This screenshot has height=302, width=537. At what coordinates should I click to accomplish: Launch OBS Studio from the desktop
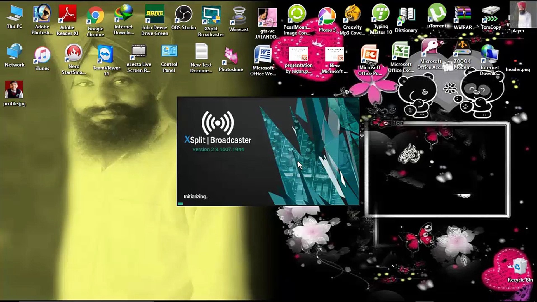click(183, 18)
